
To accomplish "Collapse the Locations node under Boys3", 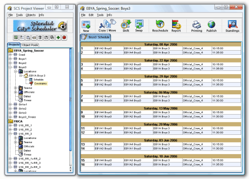I will tap(15, 71).
